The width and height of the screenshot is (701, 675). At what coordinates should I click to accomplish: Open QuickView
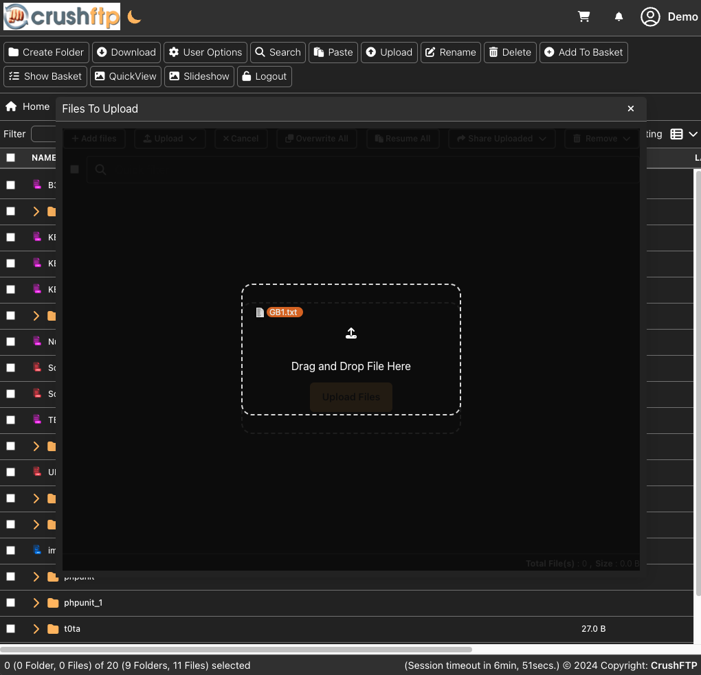[126, 76]
